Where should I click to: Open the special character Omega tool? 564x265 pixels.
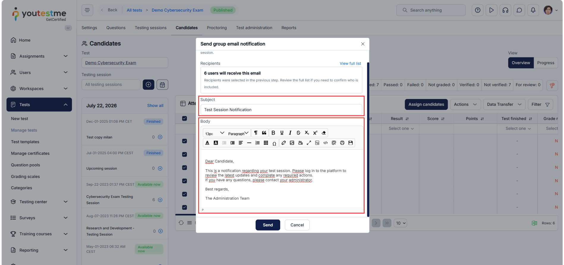click(x=274, y=143)
